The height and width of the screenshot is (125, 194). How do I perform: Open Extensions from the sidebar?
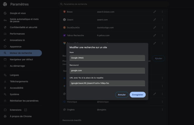point(15,110)
